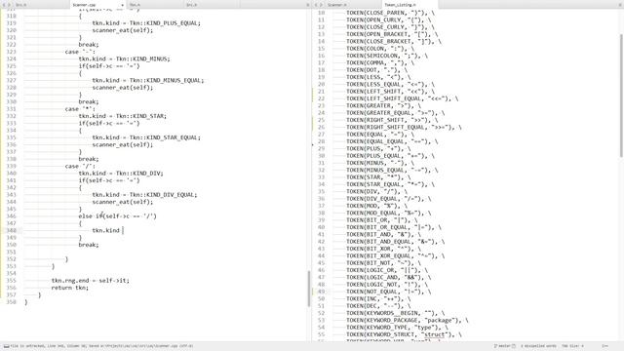Click TOKEN(BIT_OR_EQUAL line
The image size is (624, 351).
click(394, 227)
